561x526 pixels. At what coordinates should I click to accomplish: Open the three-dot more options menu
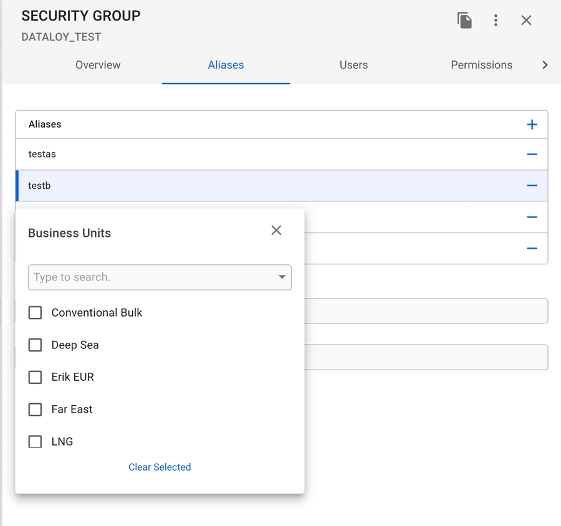[496, 21]
